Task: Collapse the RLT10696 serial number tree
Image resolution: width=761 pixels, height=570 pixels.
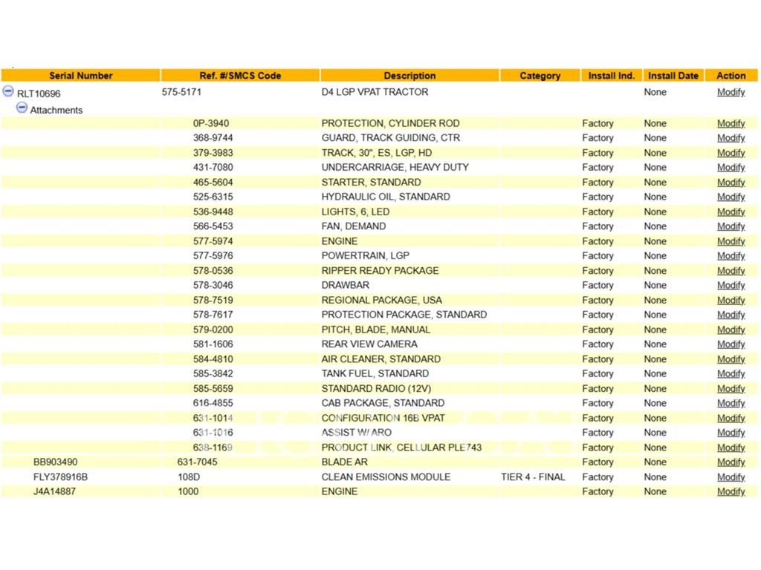Action: tap(8, 91)
